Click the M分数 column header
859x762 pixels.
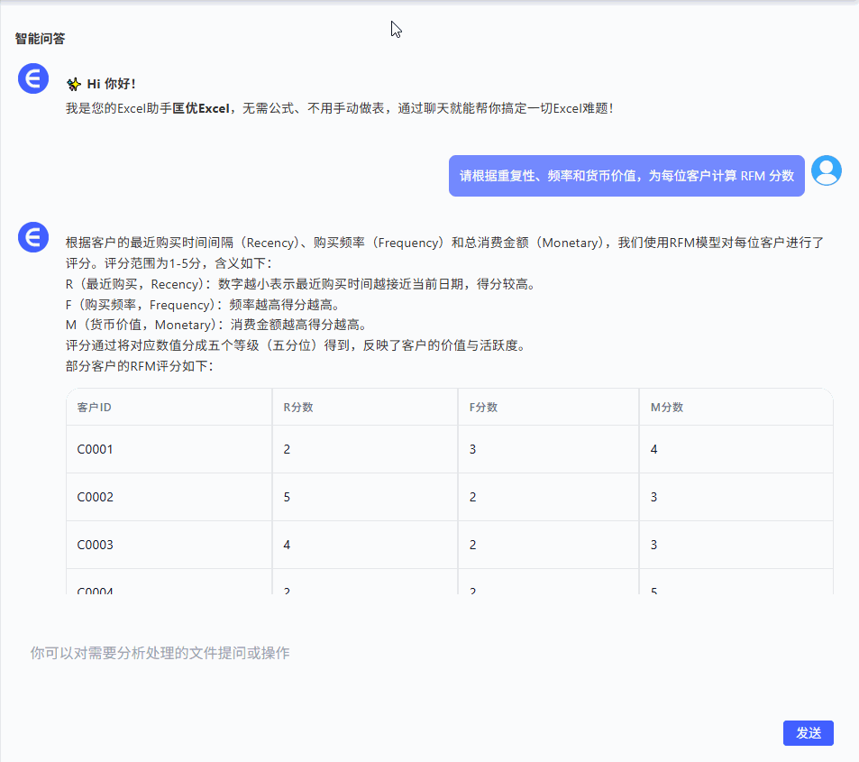tap(736, 408)
